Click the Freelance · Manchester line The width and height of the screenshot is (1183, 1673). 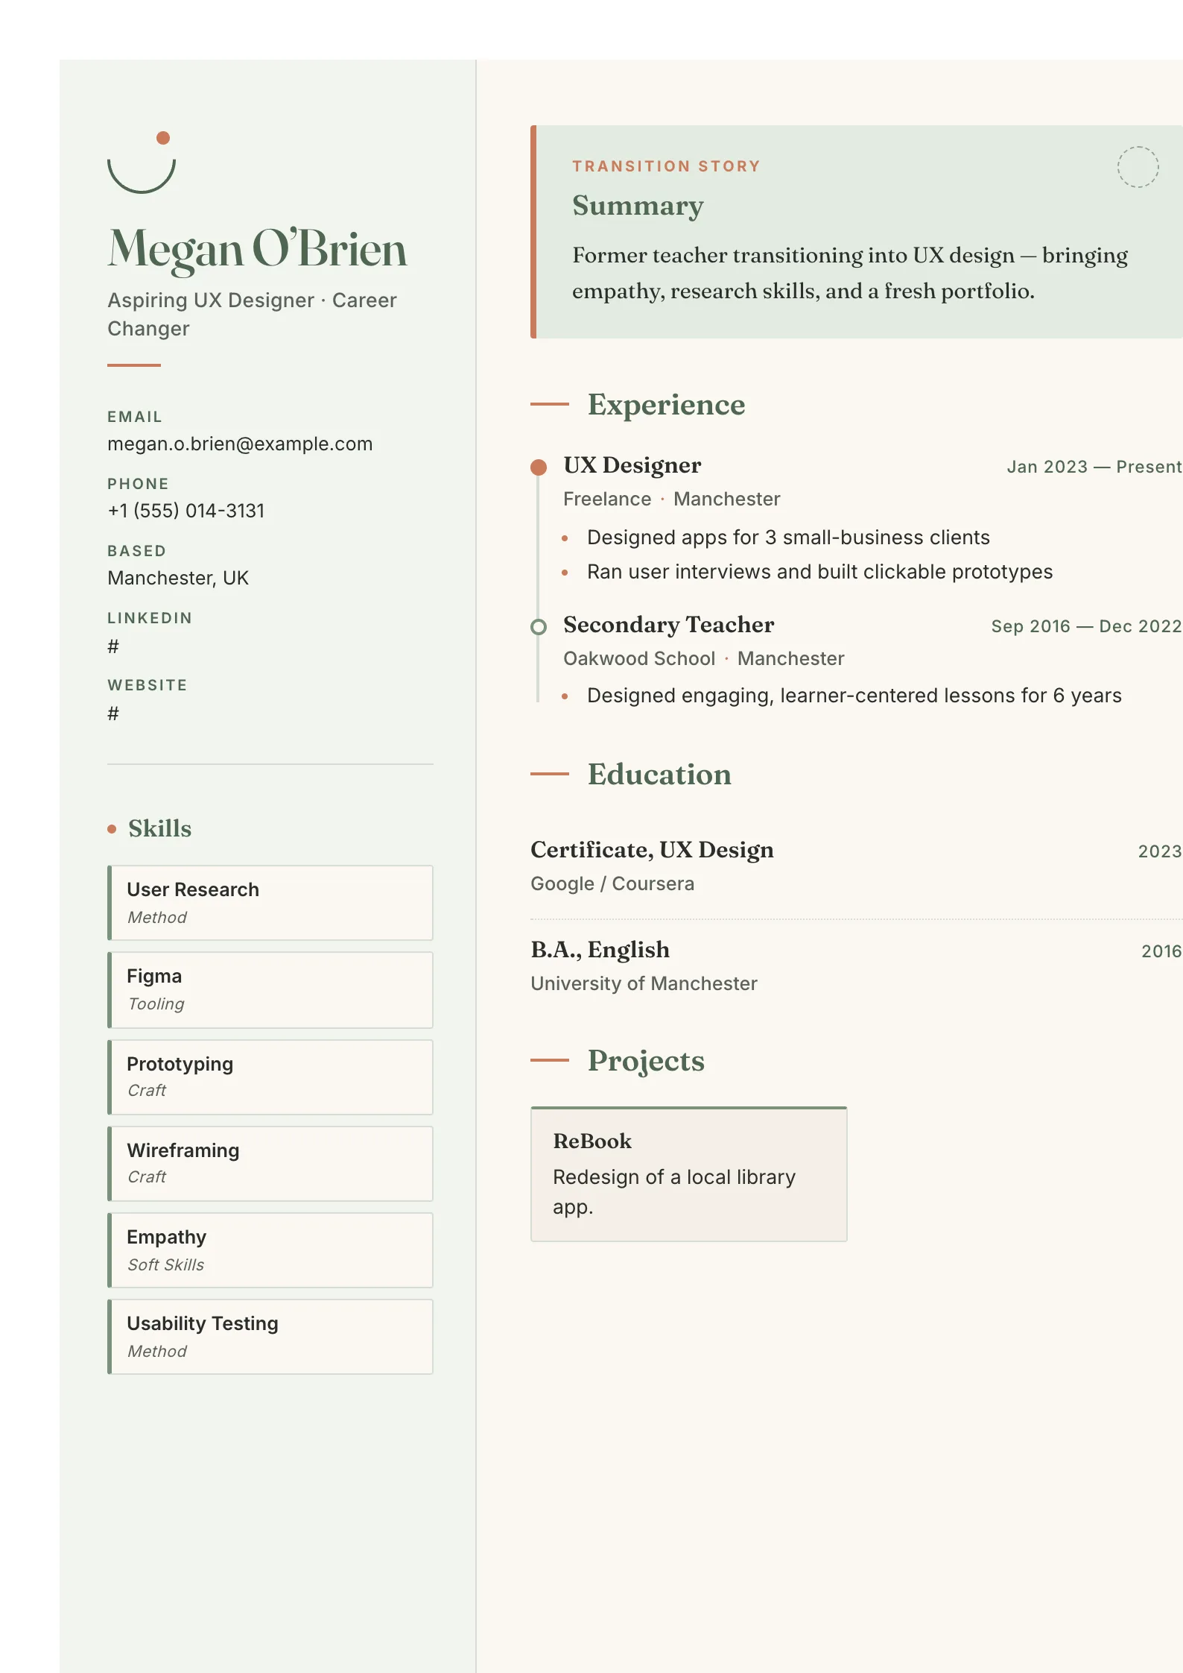672,499
